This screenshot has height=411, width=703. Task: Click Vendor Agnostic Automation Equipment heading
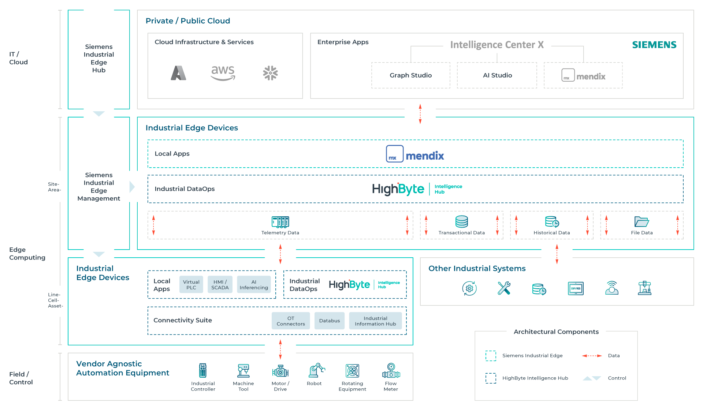(x=123, y=368)
